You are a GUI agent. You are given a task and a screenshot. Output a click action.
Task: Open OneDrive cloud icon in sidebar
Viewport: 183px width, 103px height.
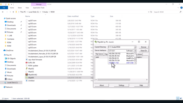[x=5, y=50]
